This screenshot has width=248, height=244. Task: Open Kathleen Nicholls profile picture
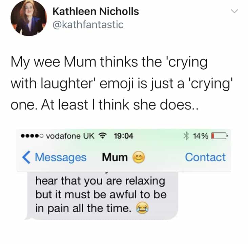[29, 18]
